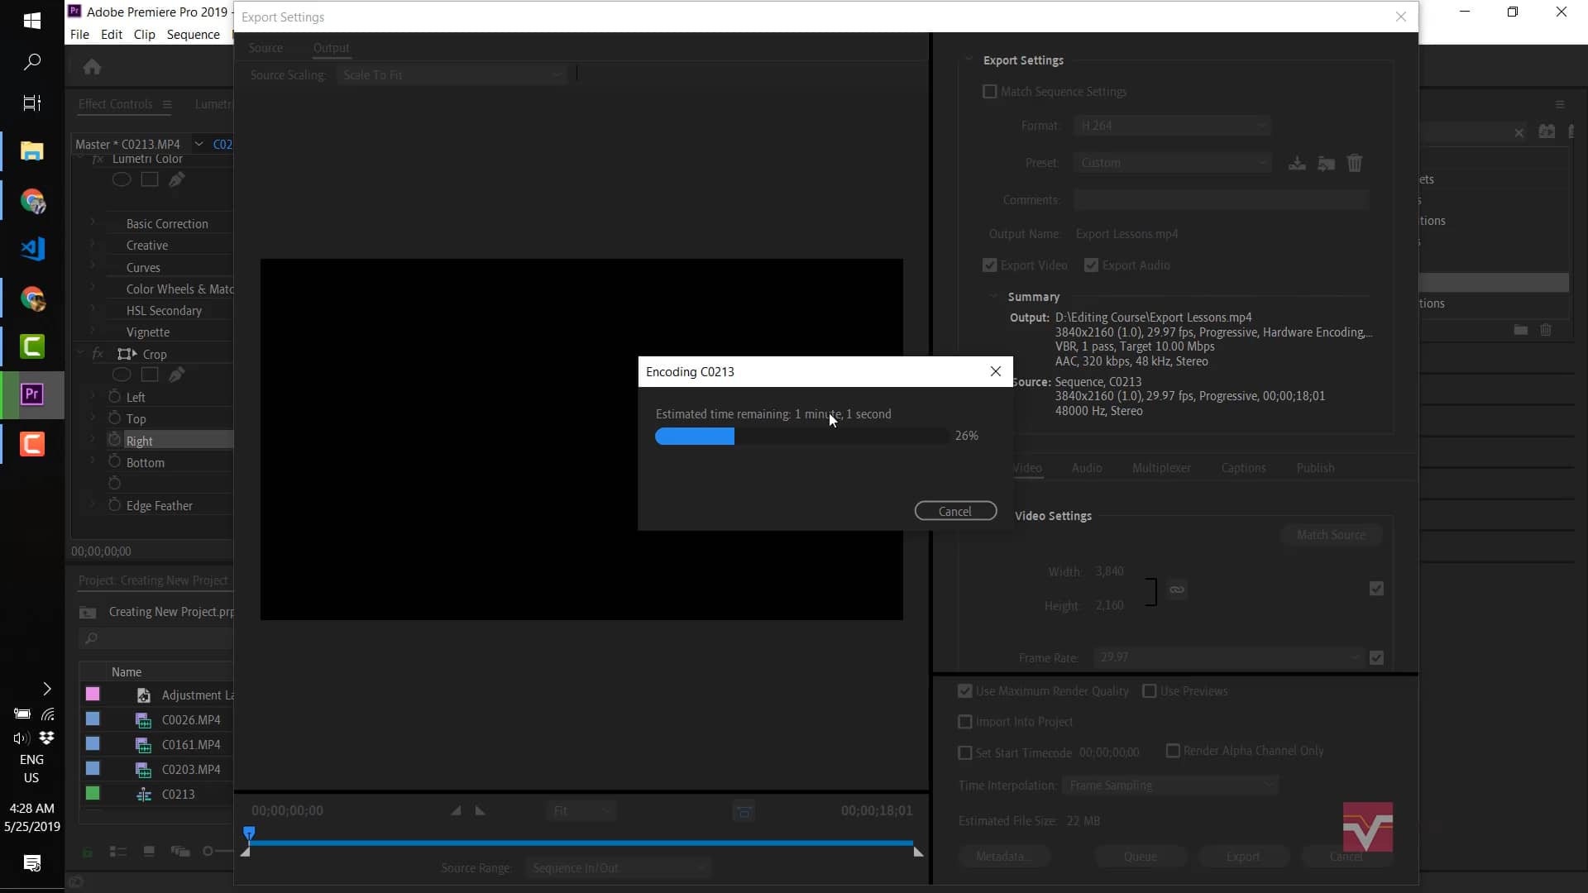Toggle animation stopwatch for Edge Feather

point(114,505)
